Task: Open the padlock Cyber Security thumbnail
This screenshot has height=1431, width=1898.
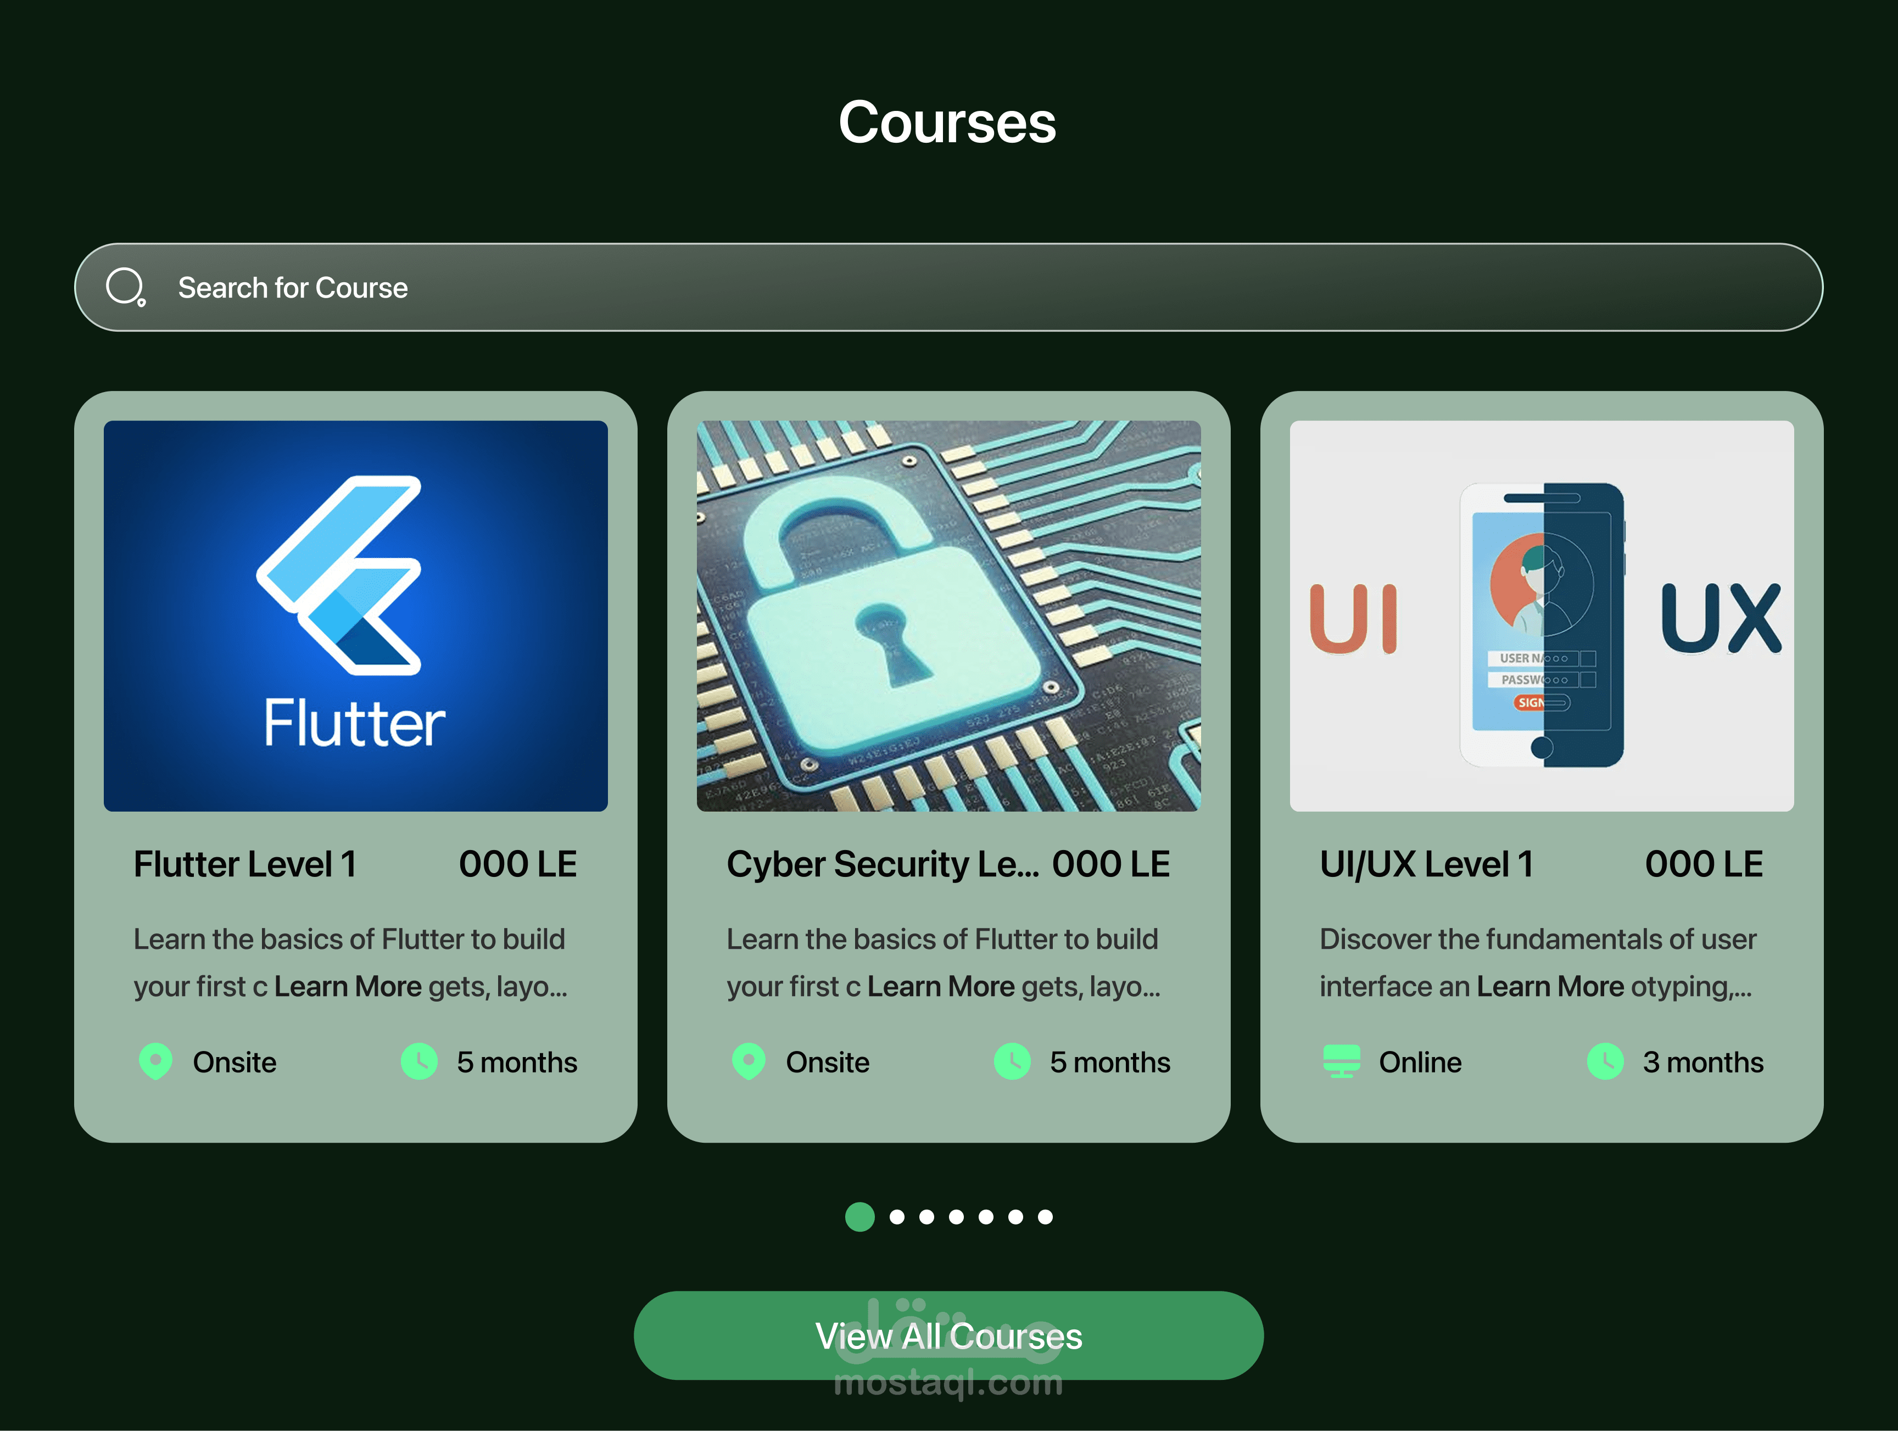Action: tap(948, 615)
